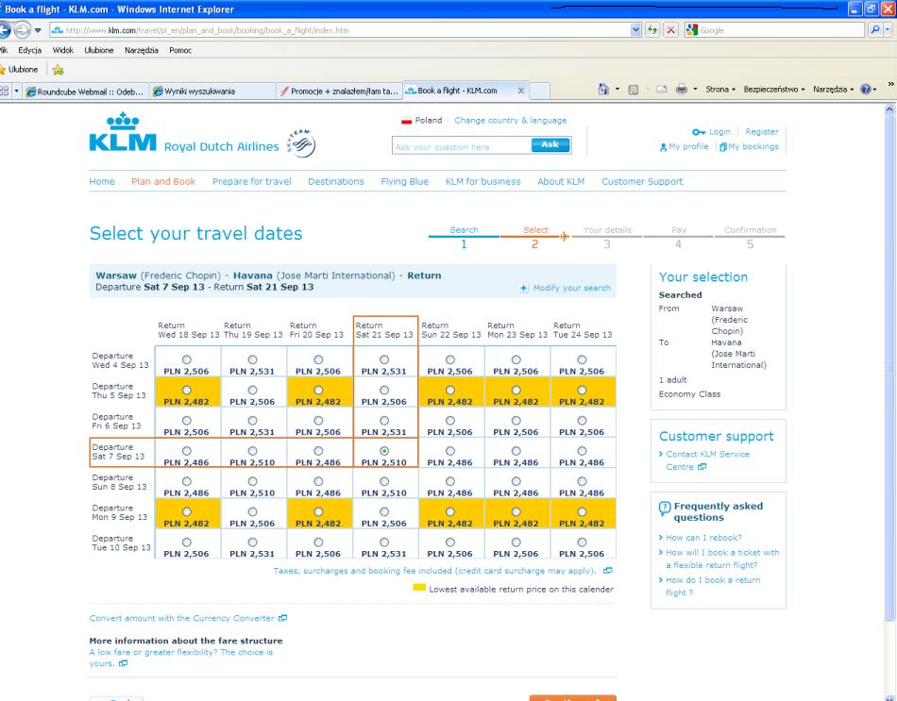Viewport: 897px width, 701px height.
Task: Stop loading with the red X icon
Action: pos(671,30)
